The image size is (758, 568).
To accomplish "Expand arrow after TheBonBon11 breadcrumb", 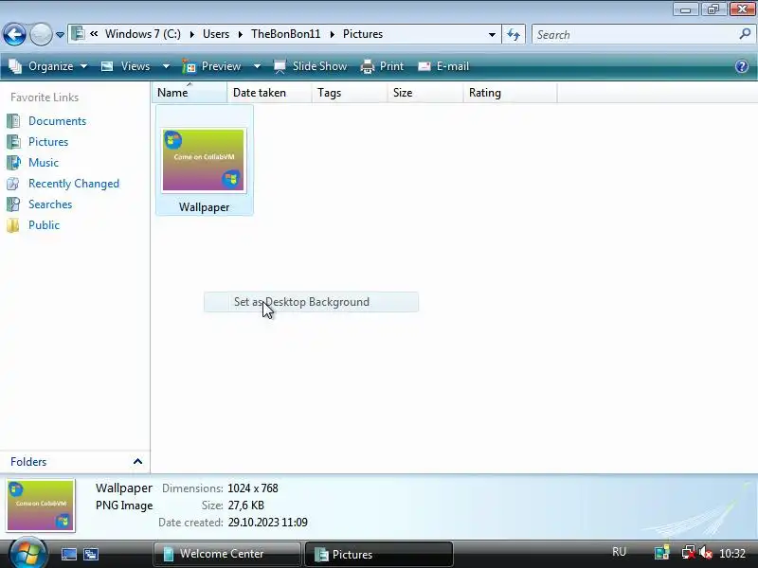I will click(x=333, y=34).
